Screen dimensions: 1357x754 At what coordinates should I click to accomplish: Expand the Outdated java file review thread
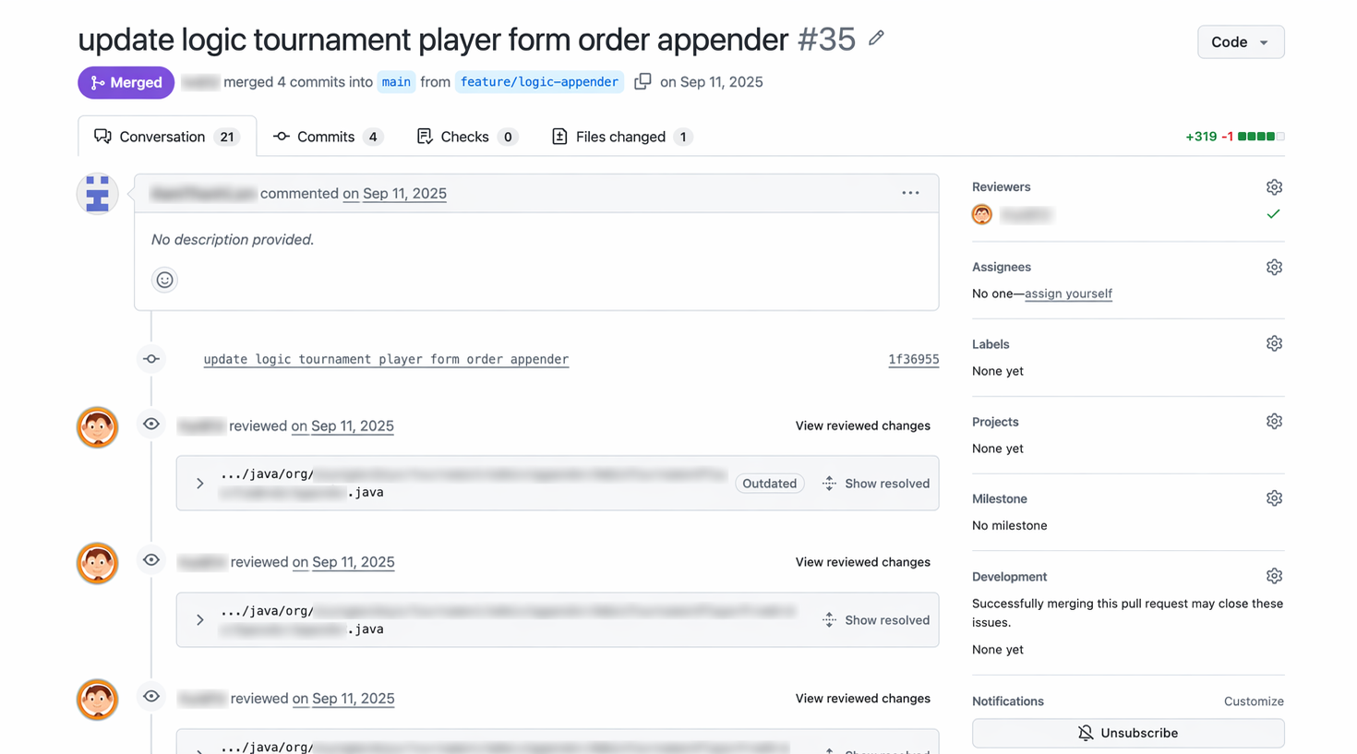(200, 484)
